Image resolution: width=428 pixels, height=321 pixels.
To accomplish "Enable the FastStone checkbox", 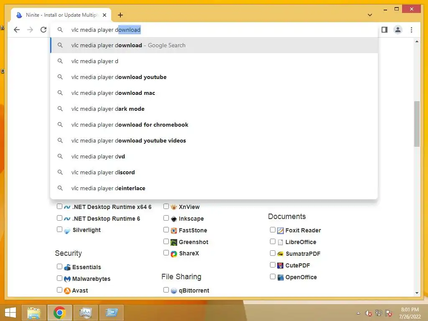I will 166,230.
